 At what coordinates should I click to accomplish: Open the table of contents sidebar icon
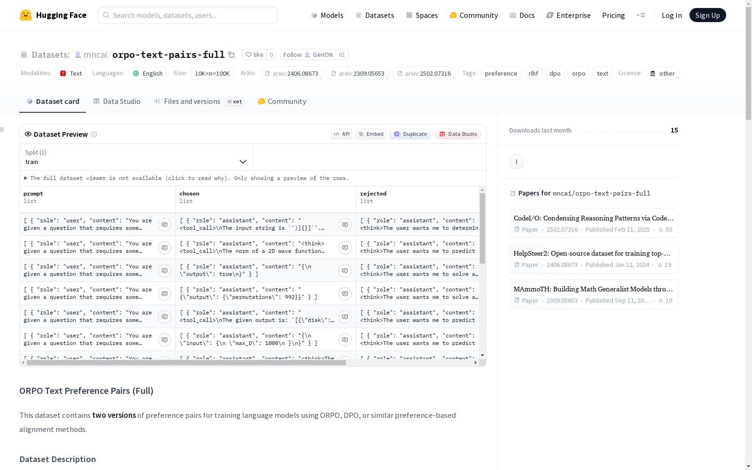click(2, 130)
